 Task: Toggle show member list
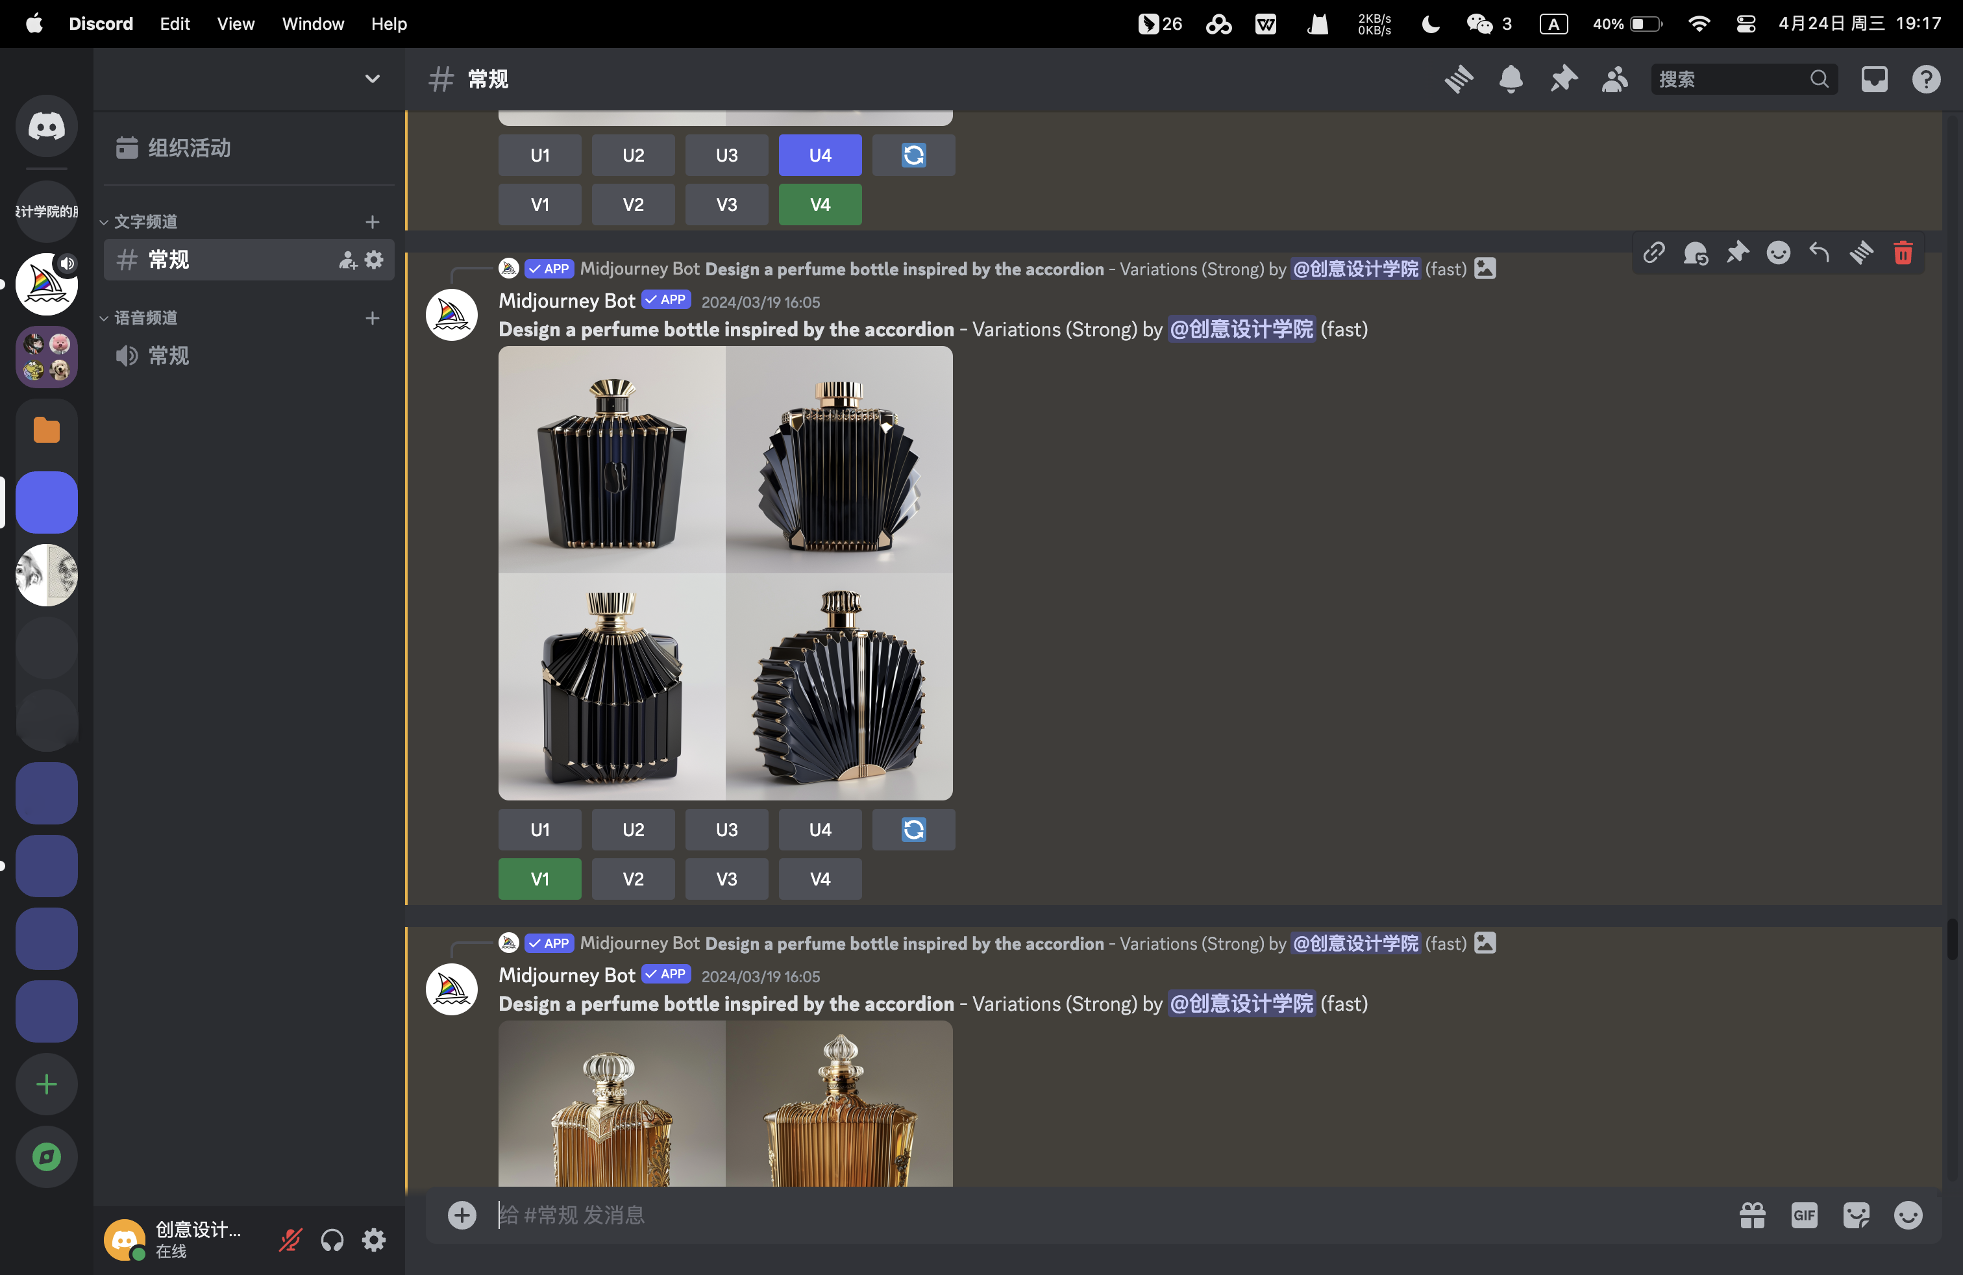point(1615,79)
